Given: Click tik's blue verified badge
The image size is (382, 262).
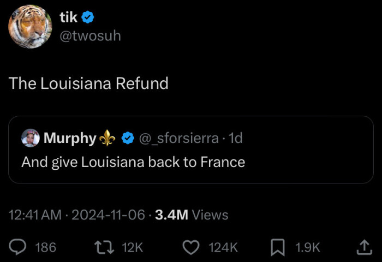Looking at the screenshot, I should (88, 17).
